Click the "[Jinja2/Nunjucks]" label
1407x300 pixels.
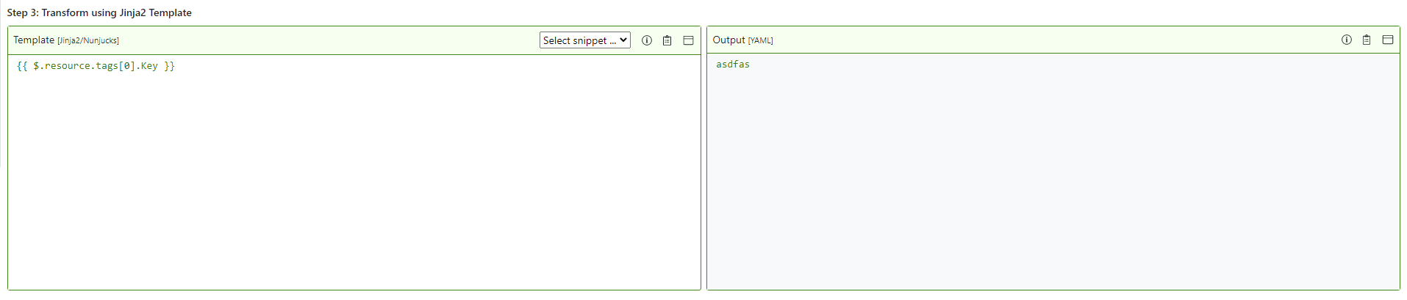(88, 41)
